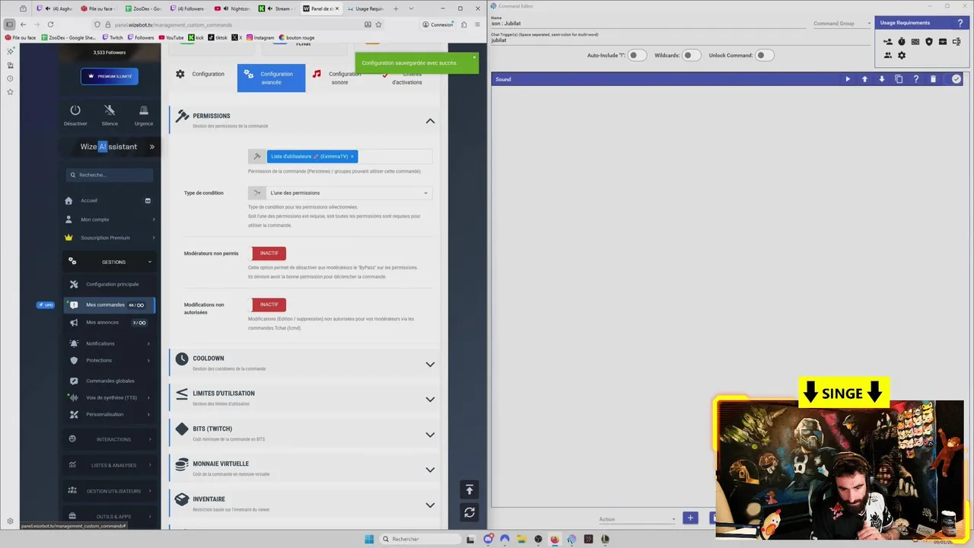Remove the Liste d'utilisateurs permission tag
The height and width of the screenshot is (548, 974).
[x=352, y=156]
